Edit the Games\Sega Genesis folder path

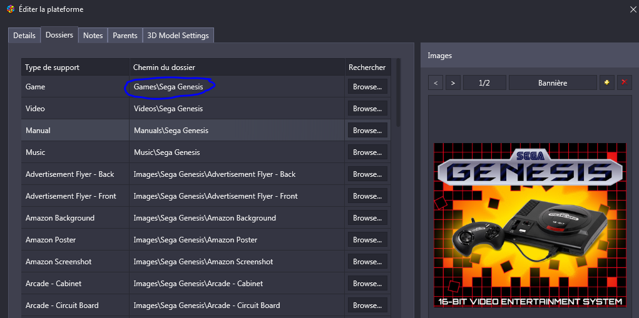pos(168,87)
